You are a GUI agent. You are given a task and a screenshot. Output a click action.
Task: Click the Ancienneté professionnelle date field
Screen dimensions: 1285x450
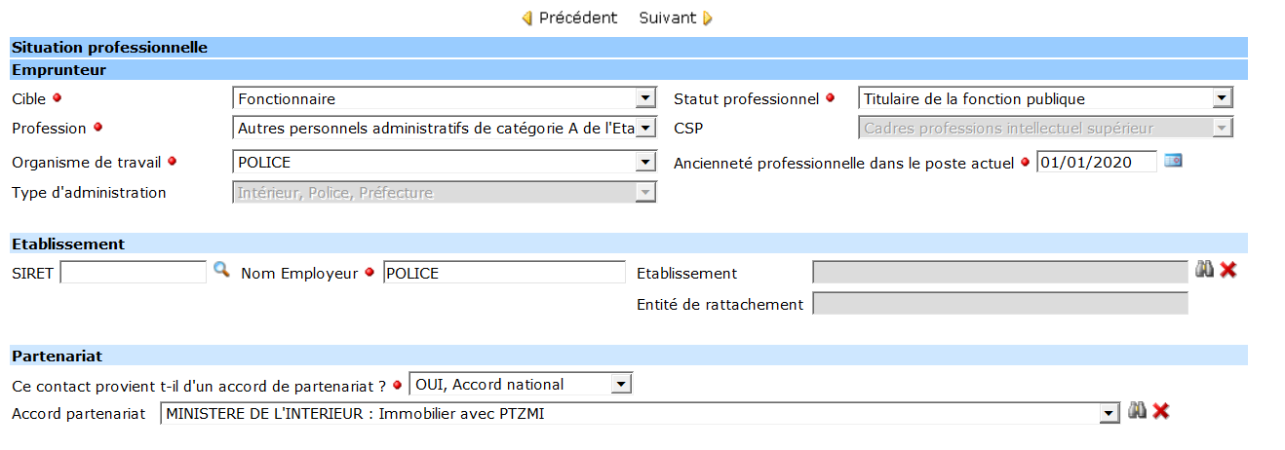pos(1096,162)
